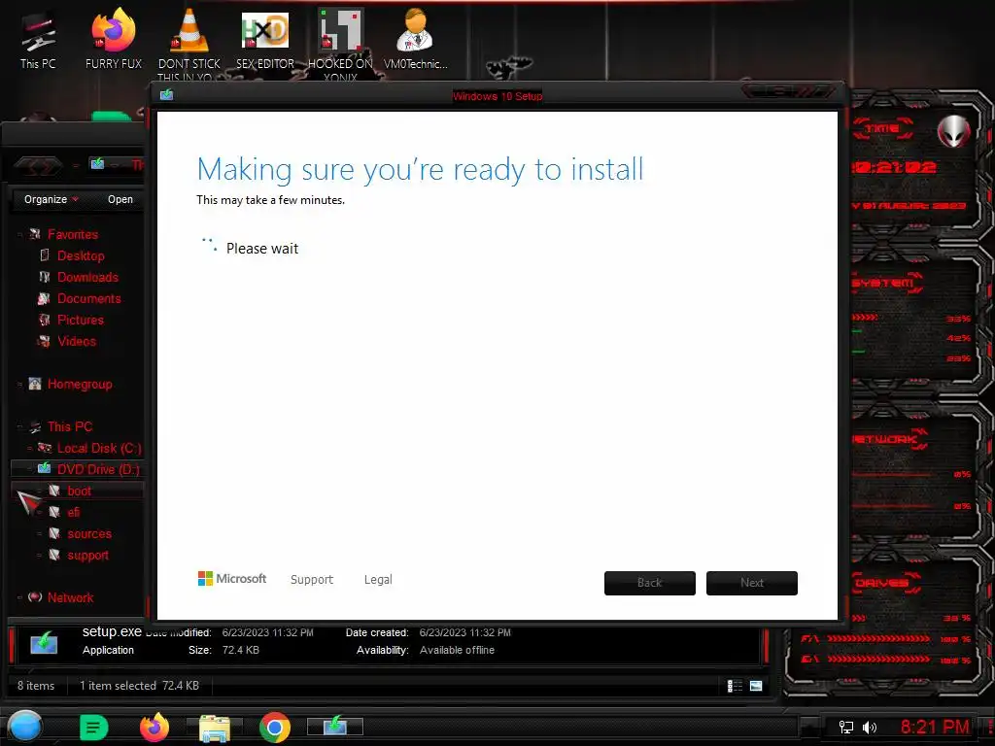This screenshot has width=995, height=746.
Task: Click the setup.exe file icon in details pane
Action: pyautogui.click(x=44, y=643)
